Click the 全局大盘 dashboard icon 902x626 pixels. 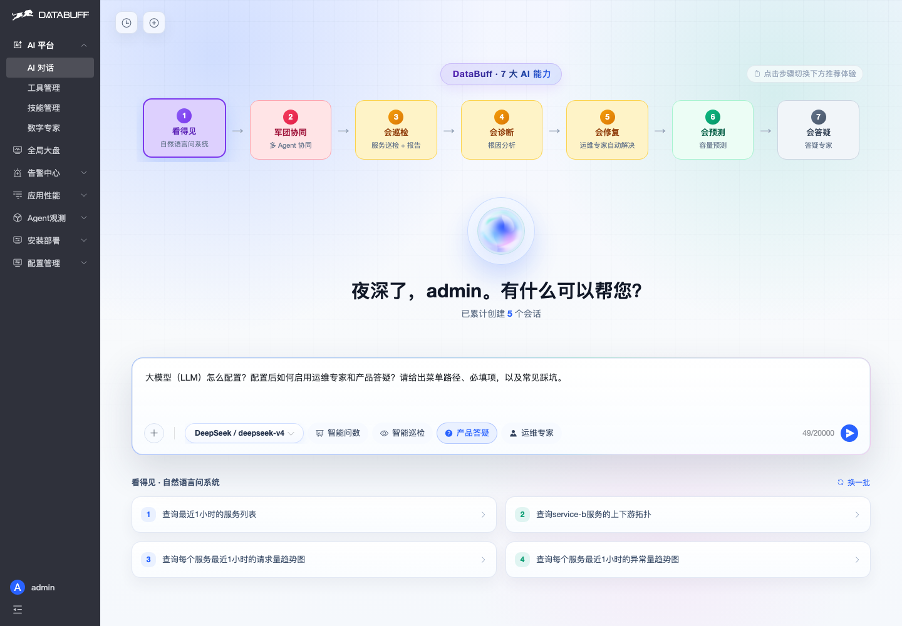18,150
